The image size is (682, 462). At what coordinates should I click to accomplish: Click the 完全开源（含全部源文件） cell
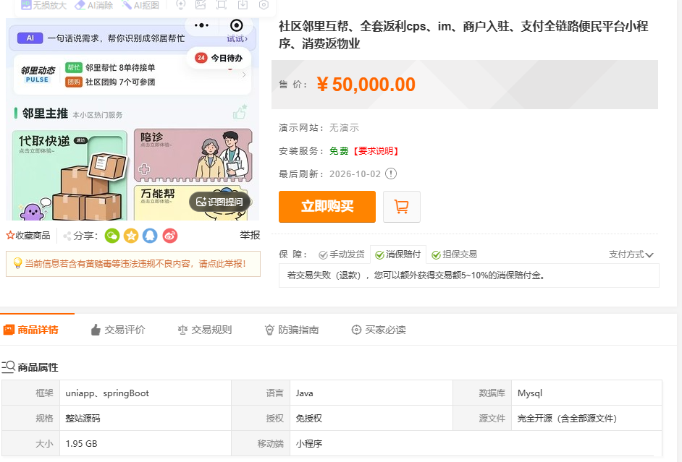click(586, 418)
